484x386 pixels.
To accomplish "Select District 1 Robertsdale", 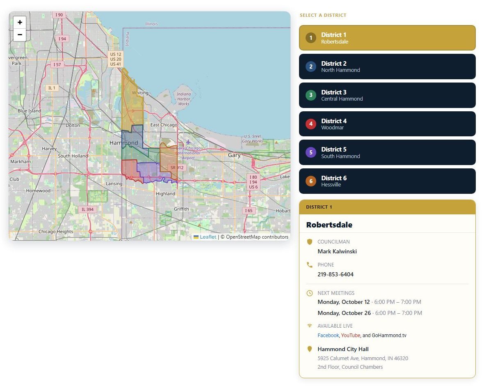I will tap(387, 38).
